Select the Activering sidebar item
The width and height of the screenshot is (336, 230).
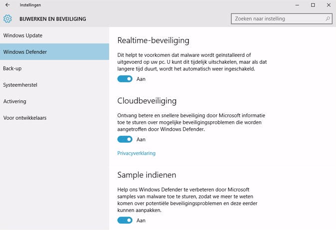click(14, 101)
